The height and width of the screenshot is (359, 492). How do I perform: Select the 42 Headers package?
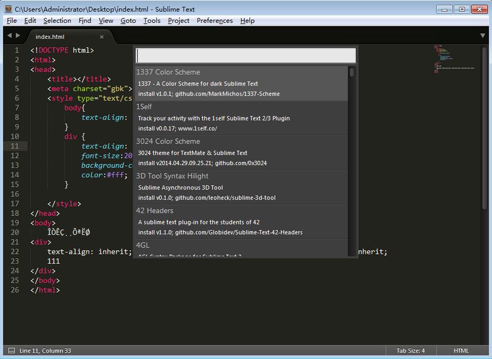point(241,222)
